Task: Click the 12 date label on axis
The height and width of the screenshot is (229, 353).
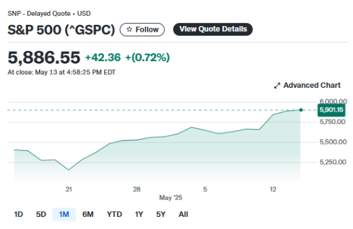Action: 273,190
